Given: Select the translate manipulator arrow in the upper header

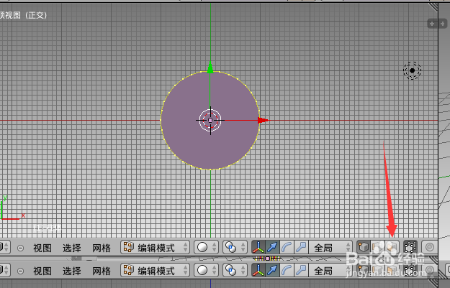Looking at the screenshot, I should click(x=272, y=247).
